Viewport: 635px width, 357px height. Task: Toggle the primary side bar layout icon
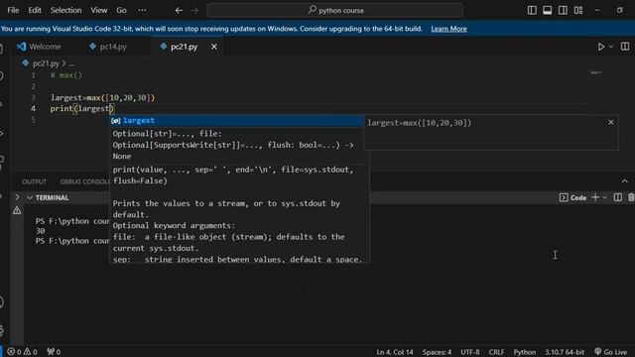(532, 11)
